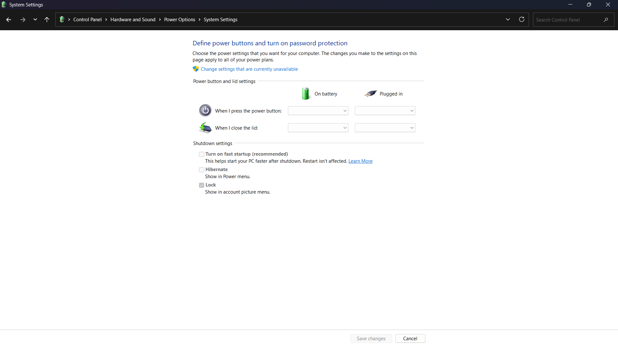Restore down the System Settings window
Screen dimensions: 618x347
coord(589,5)
